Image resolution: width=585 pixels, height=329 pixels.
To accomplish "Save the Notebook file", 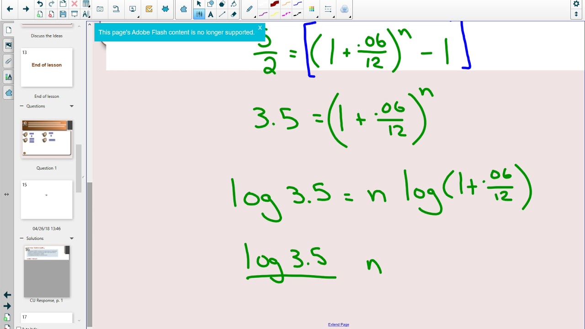I will point(63,14).
